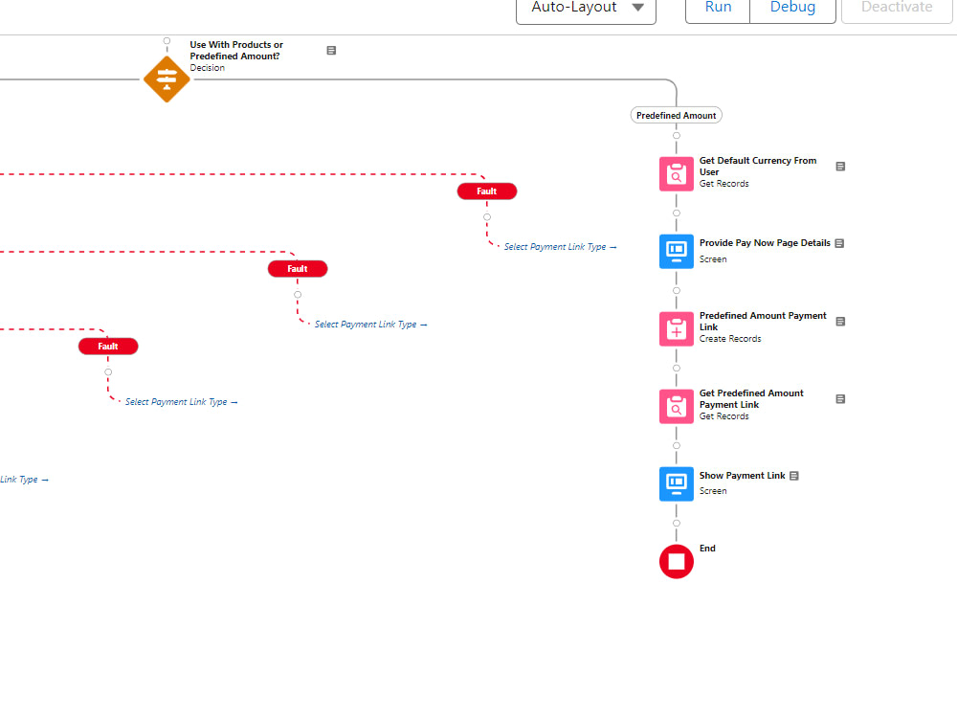This screenshot has width=957, height=718.
Task: Add element under the leftmost Fault connector
Action: point(108,371)
